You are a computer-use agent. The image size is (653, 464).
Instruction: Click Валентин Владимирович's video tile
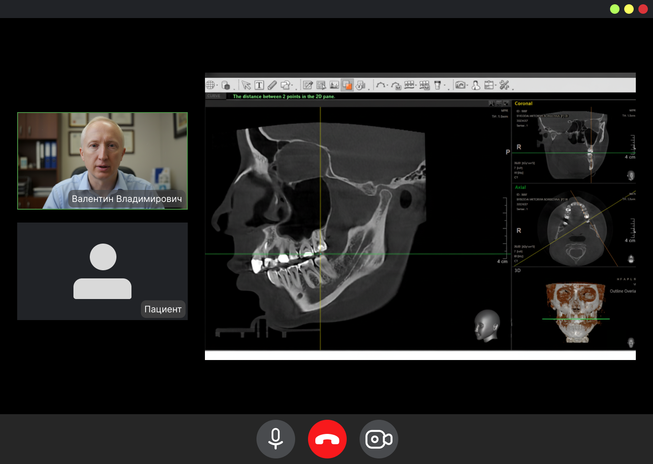102,161
